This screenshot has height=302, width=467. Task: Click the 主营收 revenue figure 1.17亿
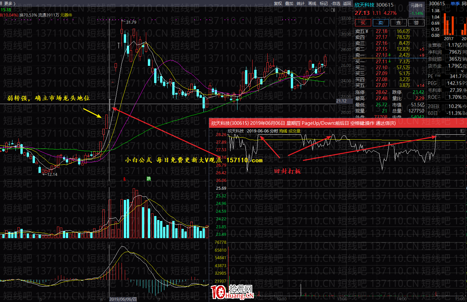455,45
